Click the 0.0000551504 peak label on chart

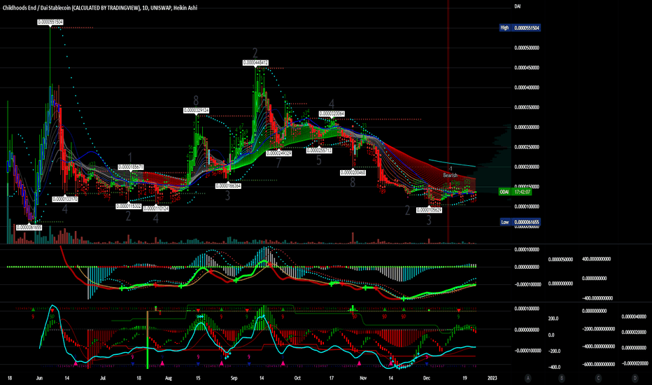(50, 22)
